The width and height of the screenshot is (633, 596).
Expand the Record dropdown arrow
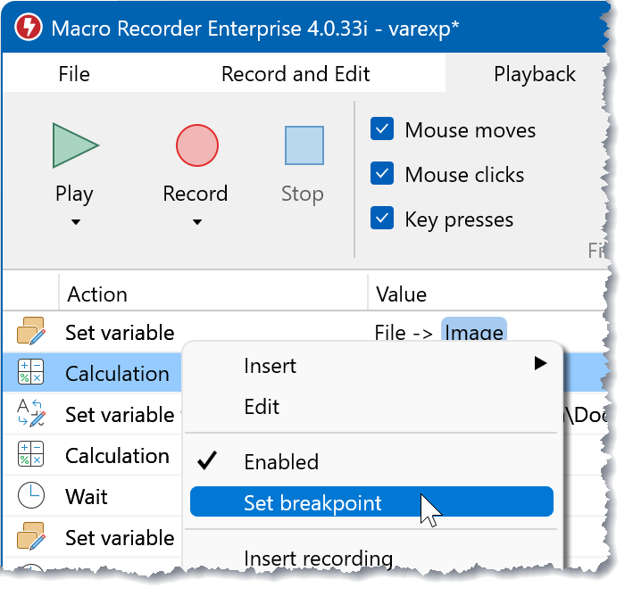pos(196,222)
